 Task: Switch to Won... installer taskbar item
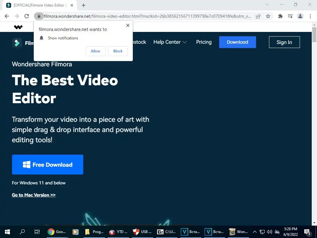tap(238, 232)
